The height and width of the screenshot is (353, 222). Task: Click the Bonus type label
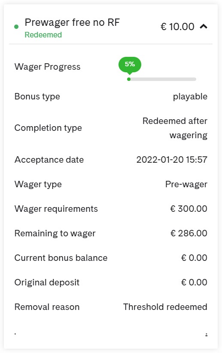coord(37,96)
